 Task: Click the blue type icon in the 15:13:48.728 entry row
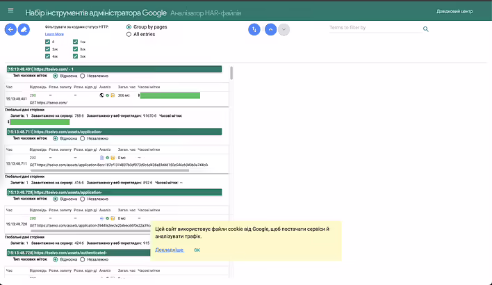point(101,218)
